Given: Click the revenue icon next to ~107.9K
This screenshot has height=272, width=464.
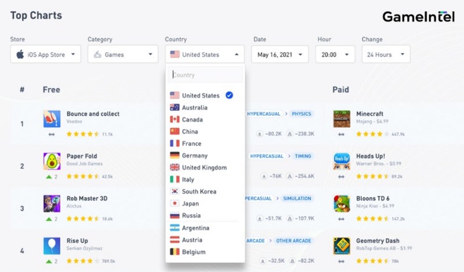Looking at the screenshot, I should coord(289,219).
